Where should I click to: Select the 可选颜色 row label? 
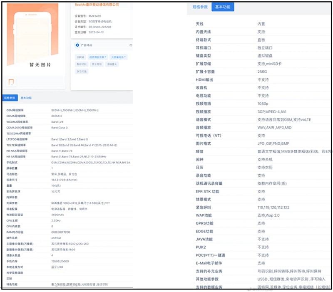[x=12, y=174]
